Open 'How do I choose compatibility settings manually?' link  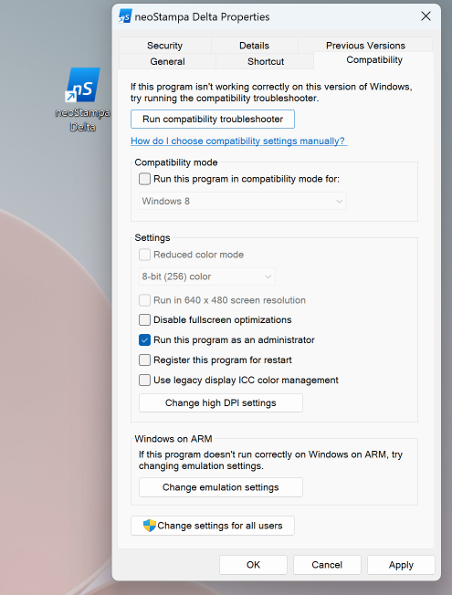tap(237, 141)
